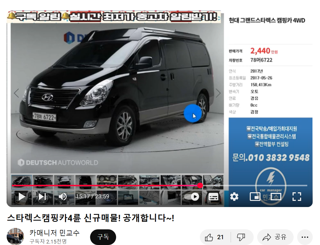The height and width of the screenshot is (245, 320).
Task: Share the video via 공유 button
Action: [275, 237]
